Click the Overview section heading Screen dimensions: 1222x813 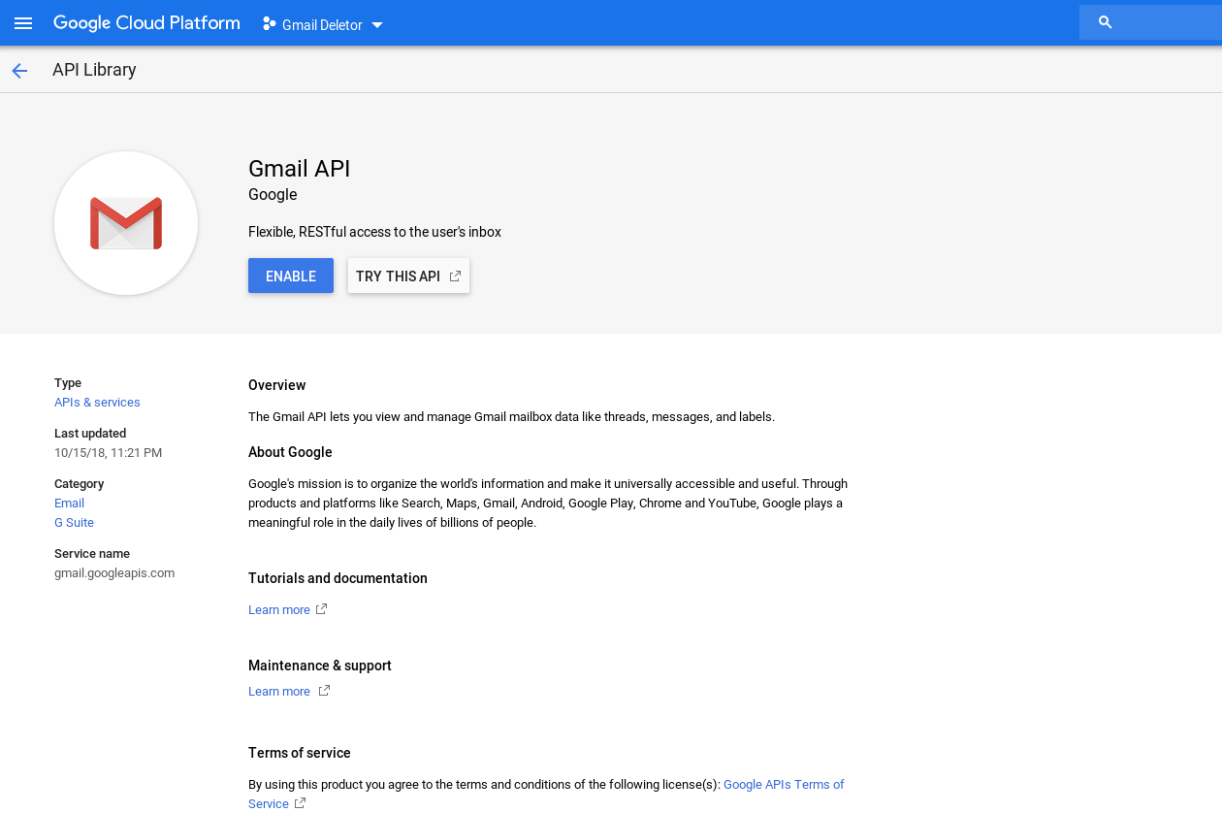pos(277,385)
